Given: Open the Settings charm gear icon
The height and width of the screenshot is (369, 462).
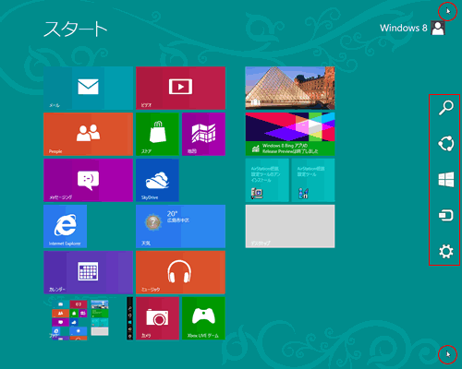Looking at the screenshot, I should click(446, 251).
